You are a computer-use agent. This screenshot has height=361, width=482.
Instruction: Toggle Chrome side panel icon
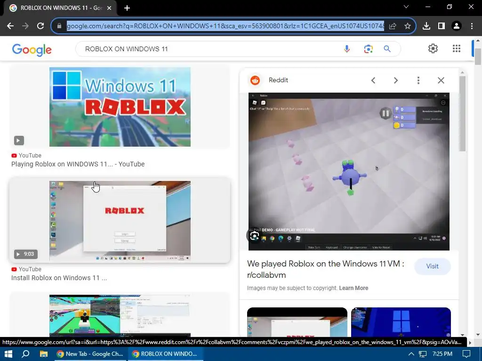(442, 26)
